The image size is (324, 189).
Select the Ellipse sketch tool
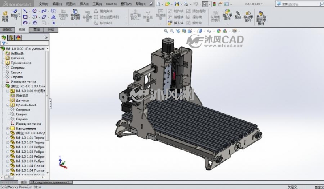coord(44,17)
